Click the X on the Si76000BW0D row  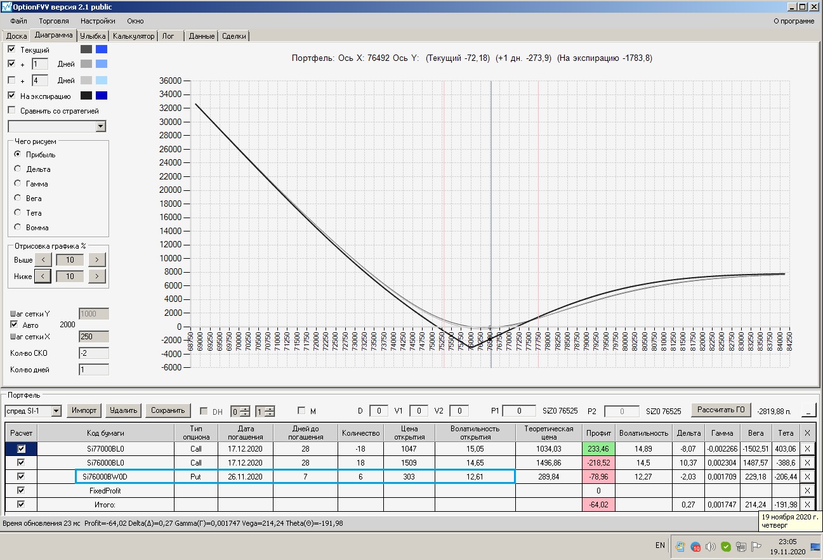click(807, 477)
